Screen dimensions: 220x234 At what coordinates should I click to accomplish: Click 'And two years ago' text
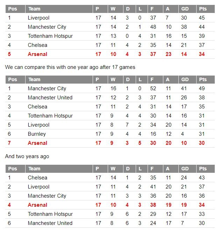(27, 156)
